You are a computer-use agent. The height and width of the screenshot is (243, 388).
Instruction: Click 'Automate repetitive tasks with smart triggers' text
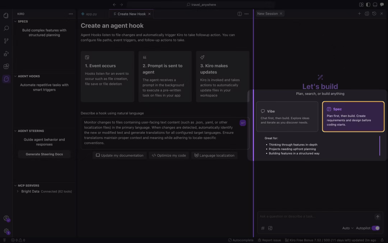click(44, 87)
